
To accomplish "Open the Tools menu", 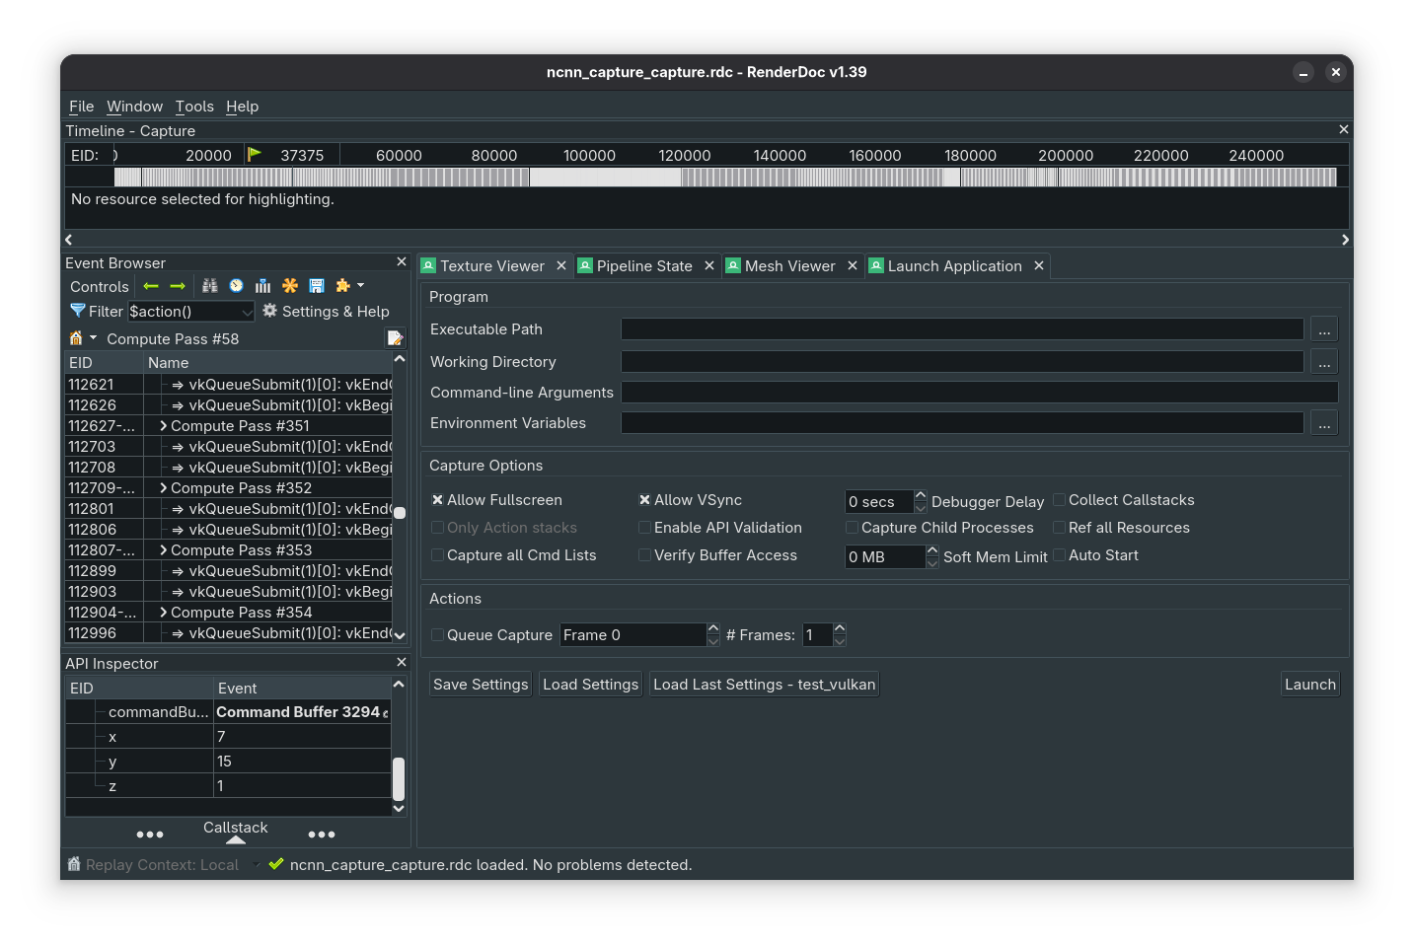I will point(194,107).
